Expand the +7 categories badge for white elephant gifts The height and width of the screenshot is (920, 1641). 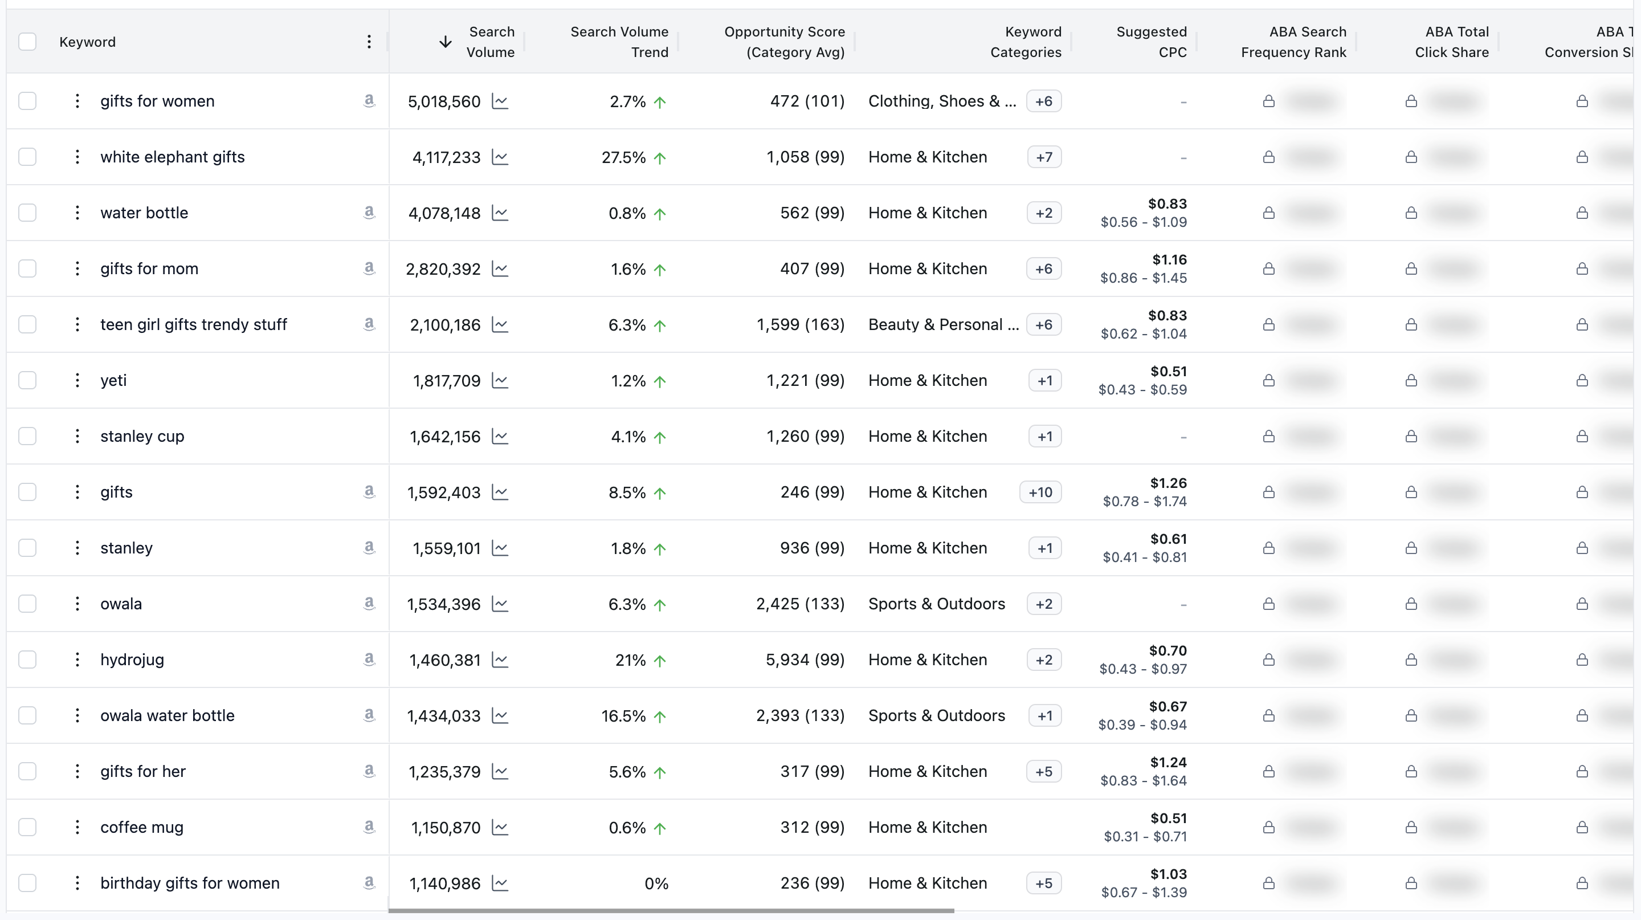1043,157
